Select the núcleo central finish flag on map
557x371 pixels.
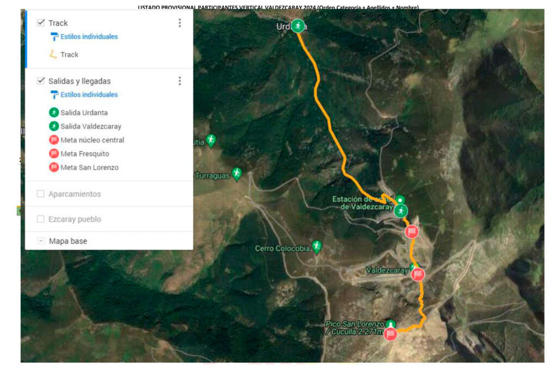pyautogui.click(x=412, y=232)
